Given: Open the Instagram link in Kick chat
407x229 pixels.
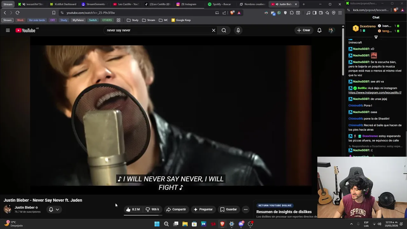Looking at the screenshot, I should pyautogui.click(x=375, y=93).
